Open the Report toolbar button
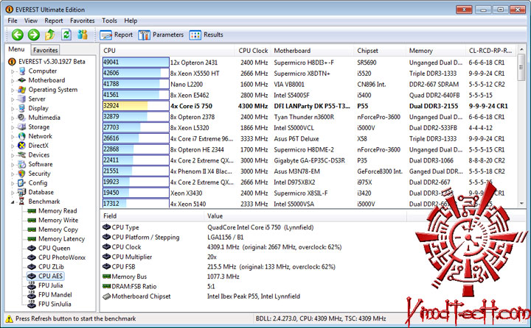This screenshot has width=531, height=328. click(117, 35)
